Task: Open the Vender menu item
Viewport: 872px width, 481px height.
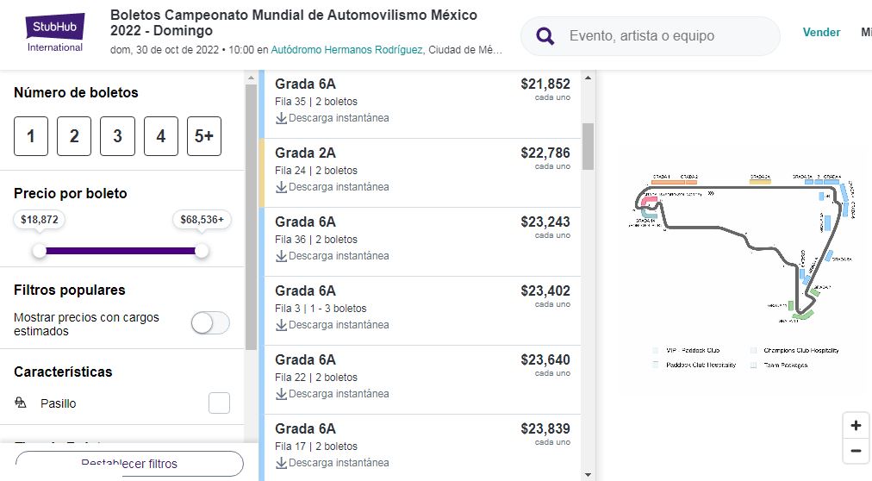Action: (x=821, y=32)
